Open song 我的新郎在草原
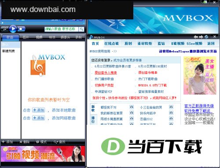Screen dimensions: 220x168 pyautogui.click(x=111, y=113)
